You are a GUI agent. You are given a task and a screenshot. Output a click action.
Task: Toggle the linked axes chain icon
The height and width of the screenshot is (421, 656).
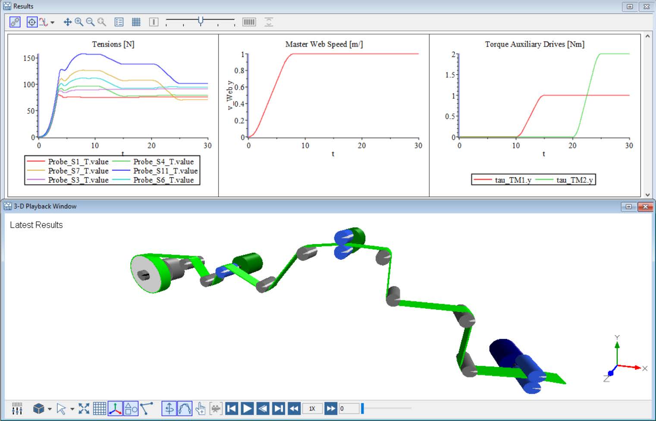click(x=15, y=22)
